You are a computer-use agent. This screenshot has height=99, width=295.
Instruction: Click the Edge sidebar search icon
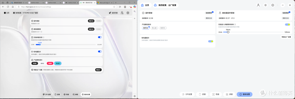[135, 11]
